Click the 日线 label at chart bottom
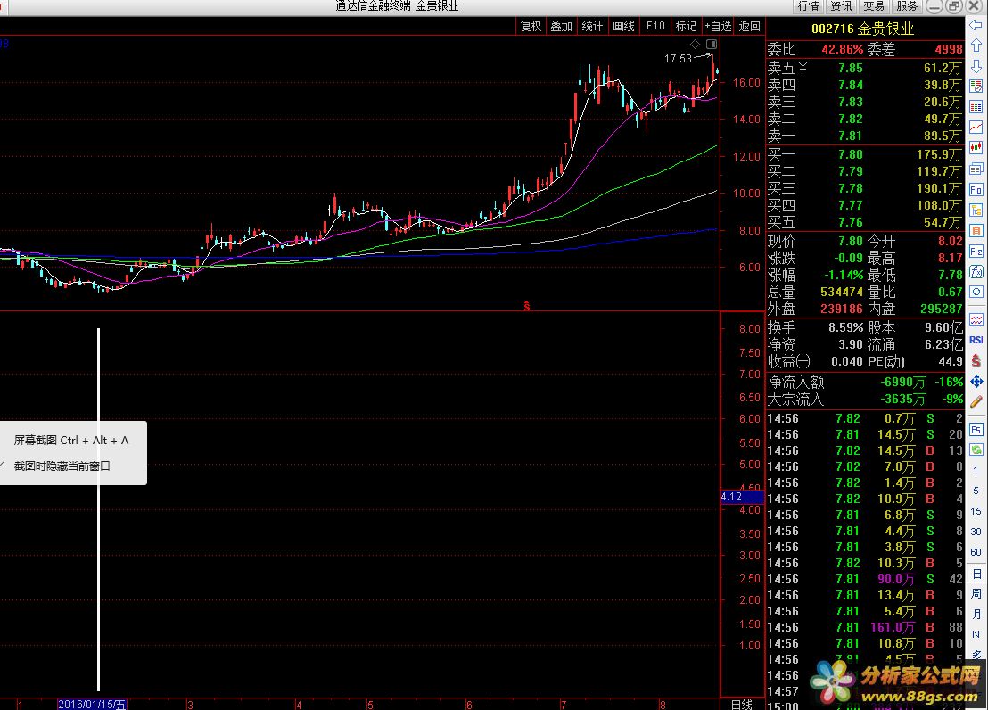The width and height of the screenshot is (988, 710). 742,705
